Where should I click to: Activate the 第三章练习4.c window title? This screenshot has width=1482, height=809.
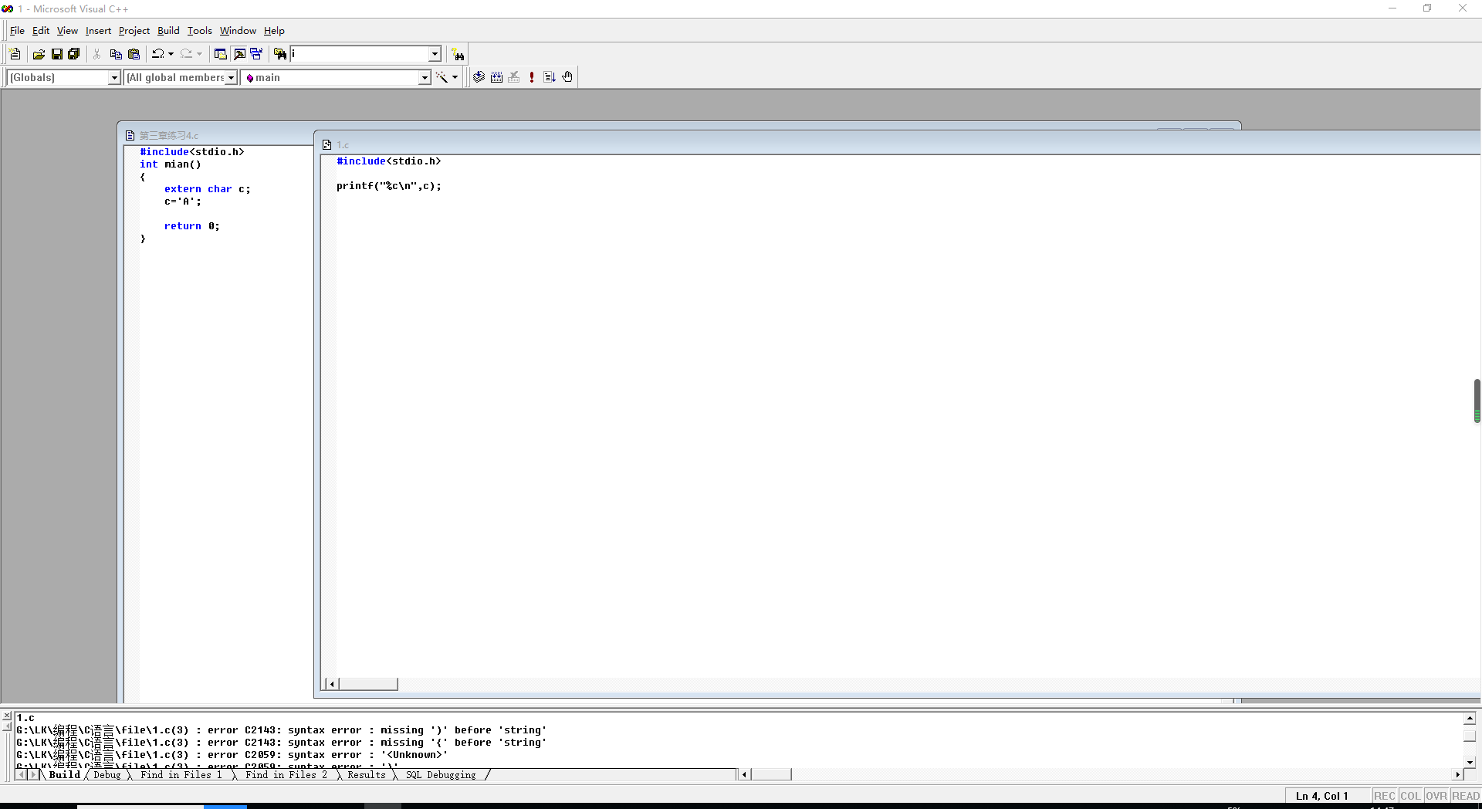click(169, 136)
